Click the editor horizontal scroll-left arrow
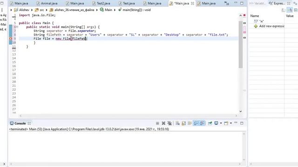Viewport: 298px width, 167px height. 20,116
